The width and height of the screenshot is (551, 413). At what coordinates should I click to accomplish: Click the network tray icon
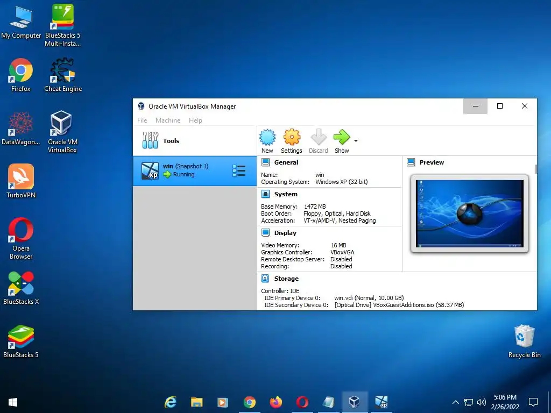pos(469,402)
